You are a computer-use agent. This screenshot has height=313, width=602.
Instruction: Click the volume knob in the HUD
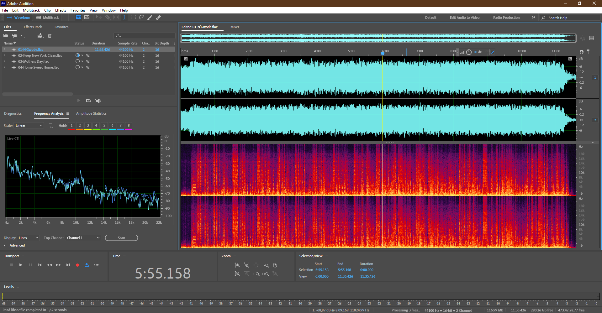click(x=469, y=52)
